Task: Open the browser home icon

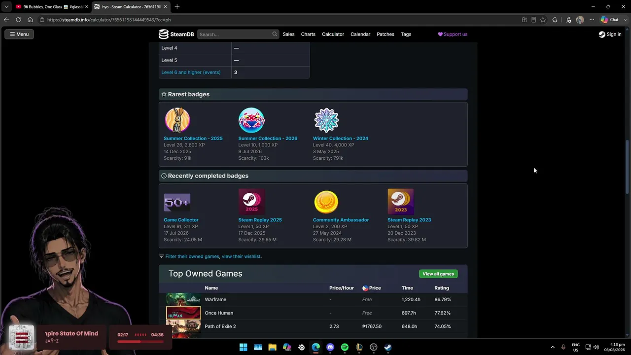Action: point(30,20)
